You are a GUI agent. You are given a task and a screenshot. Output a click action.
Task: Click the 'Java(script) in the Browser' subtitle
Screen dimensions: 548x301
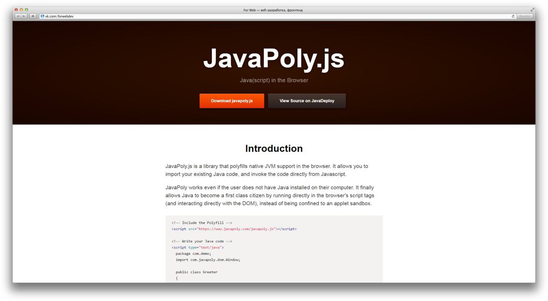pyautogui.click(x=274, y=80)
